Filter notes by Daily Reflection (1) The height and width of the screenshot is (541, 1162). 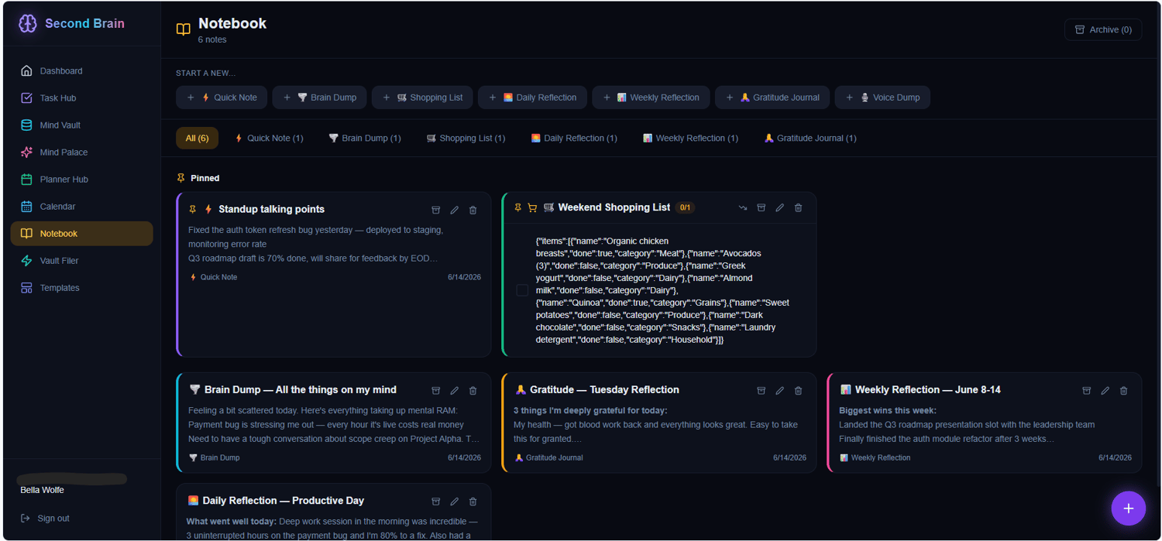coord(574,138)
